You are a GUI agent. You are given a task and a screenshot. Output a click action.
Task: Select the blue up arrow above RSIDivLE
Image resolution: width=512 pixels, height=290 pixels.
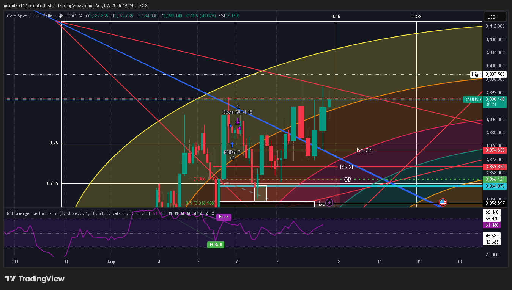coord(232,145)
